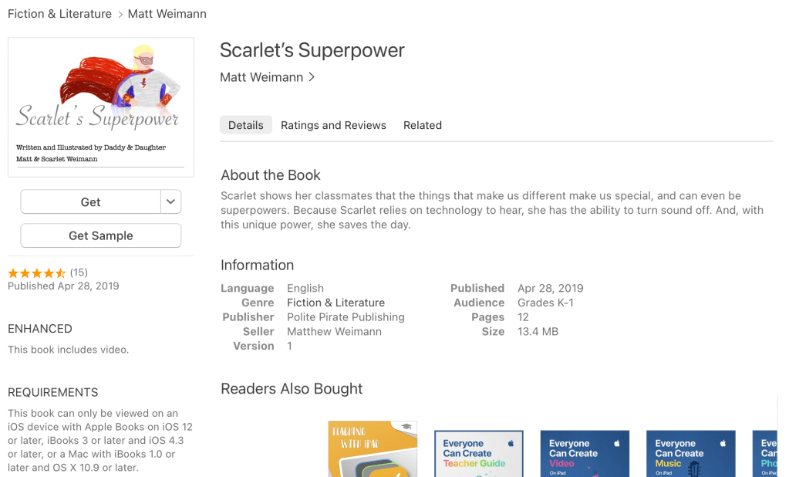789x477 pixels.
Task: Open the Fiction & Literature breadcrumb
Action: coord(59,14)
